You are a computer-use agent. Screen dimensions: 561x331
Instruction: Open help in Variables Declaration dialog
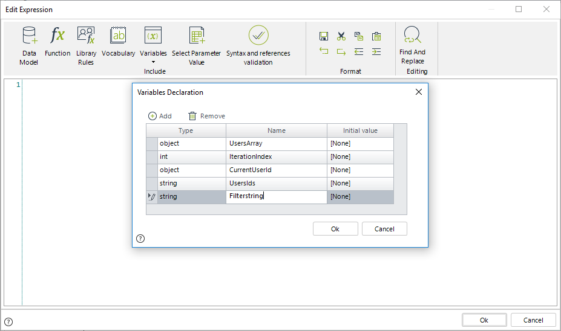[x=140, y=239]
